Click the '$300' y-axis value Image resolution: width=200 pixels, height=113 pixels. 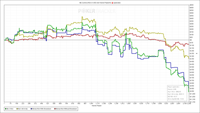coord(192,24)
